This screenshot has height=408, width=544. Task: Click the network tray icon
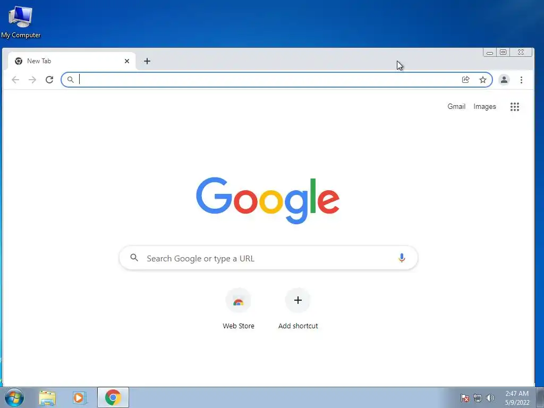point(478,398)
